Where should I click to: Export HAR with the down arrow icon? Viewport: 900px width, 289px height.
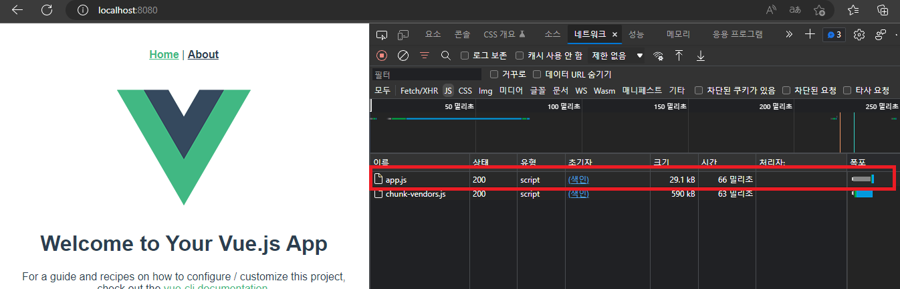[x=701, y=56]
